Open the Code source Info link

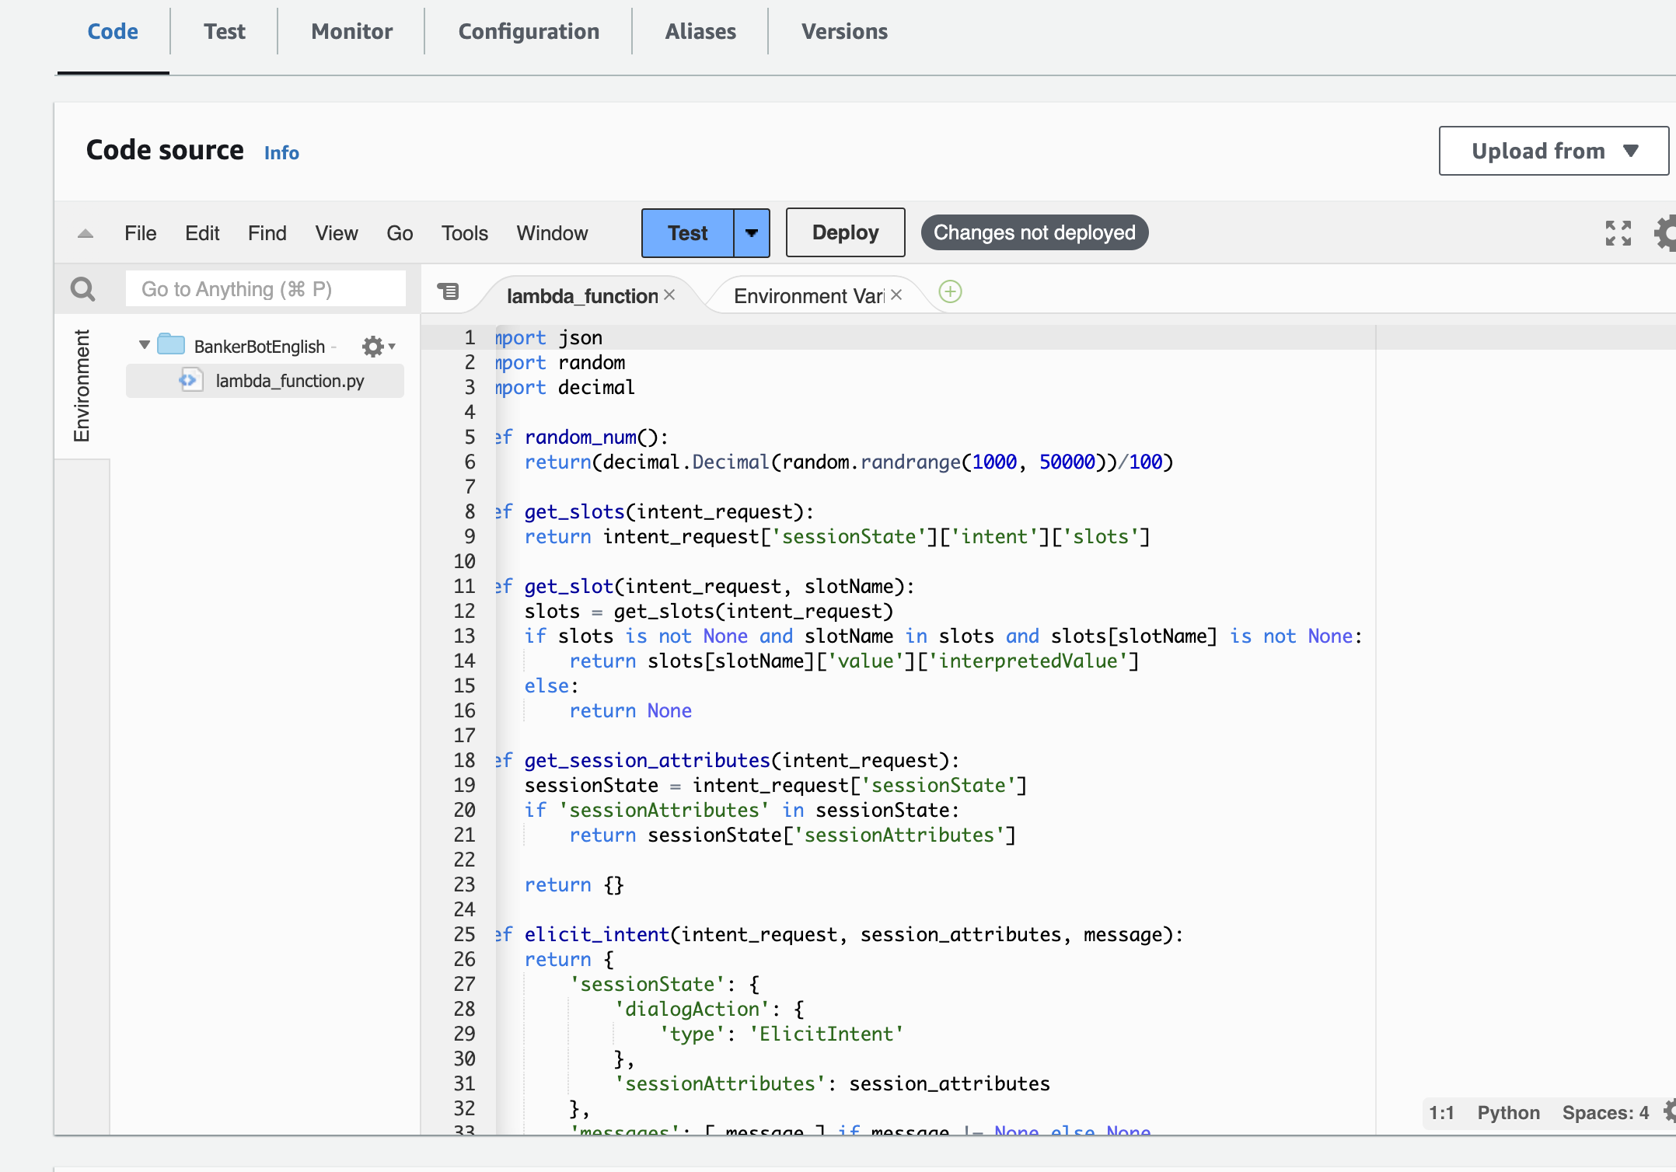pos(281,152)
